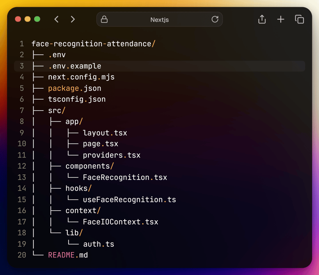Viewport: 319px width, 275px height.
Task: Click the green full-screen traffic light
Action: pos(37,19)
